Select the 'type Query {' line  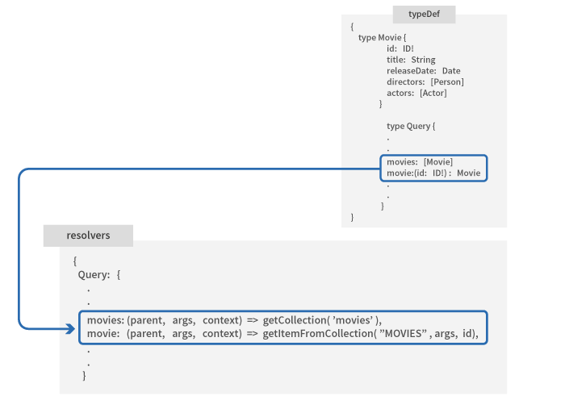coord(411,127)
